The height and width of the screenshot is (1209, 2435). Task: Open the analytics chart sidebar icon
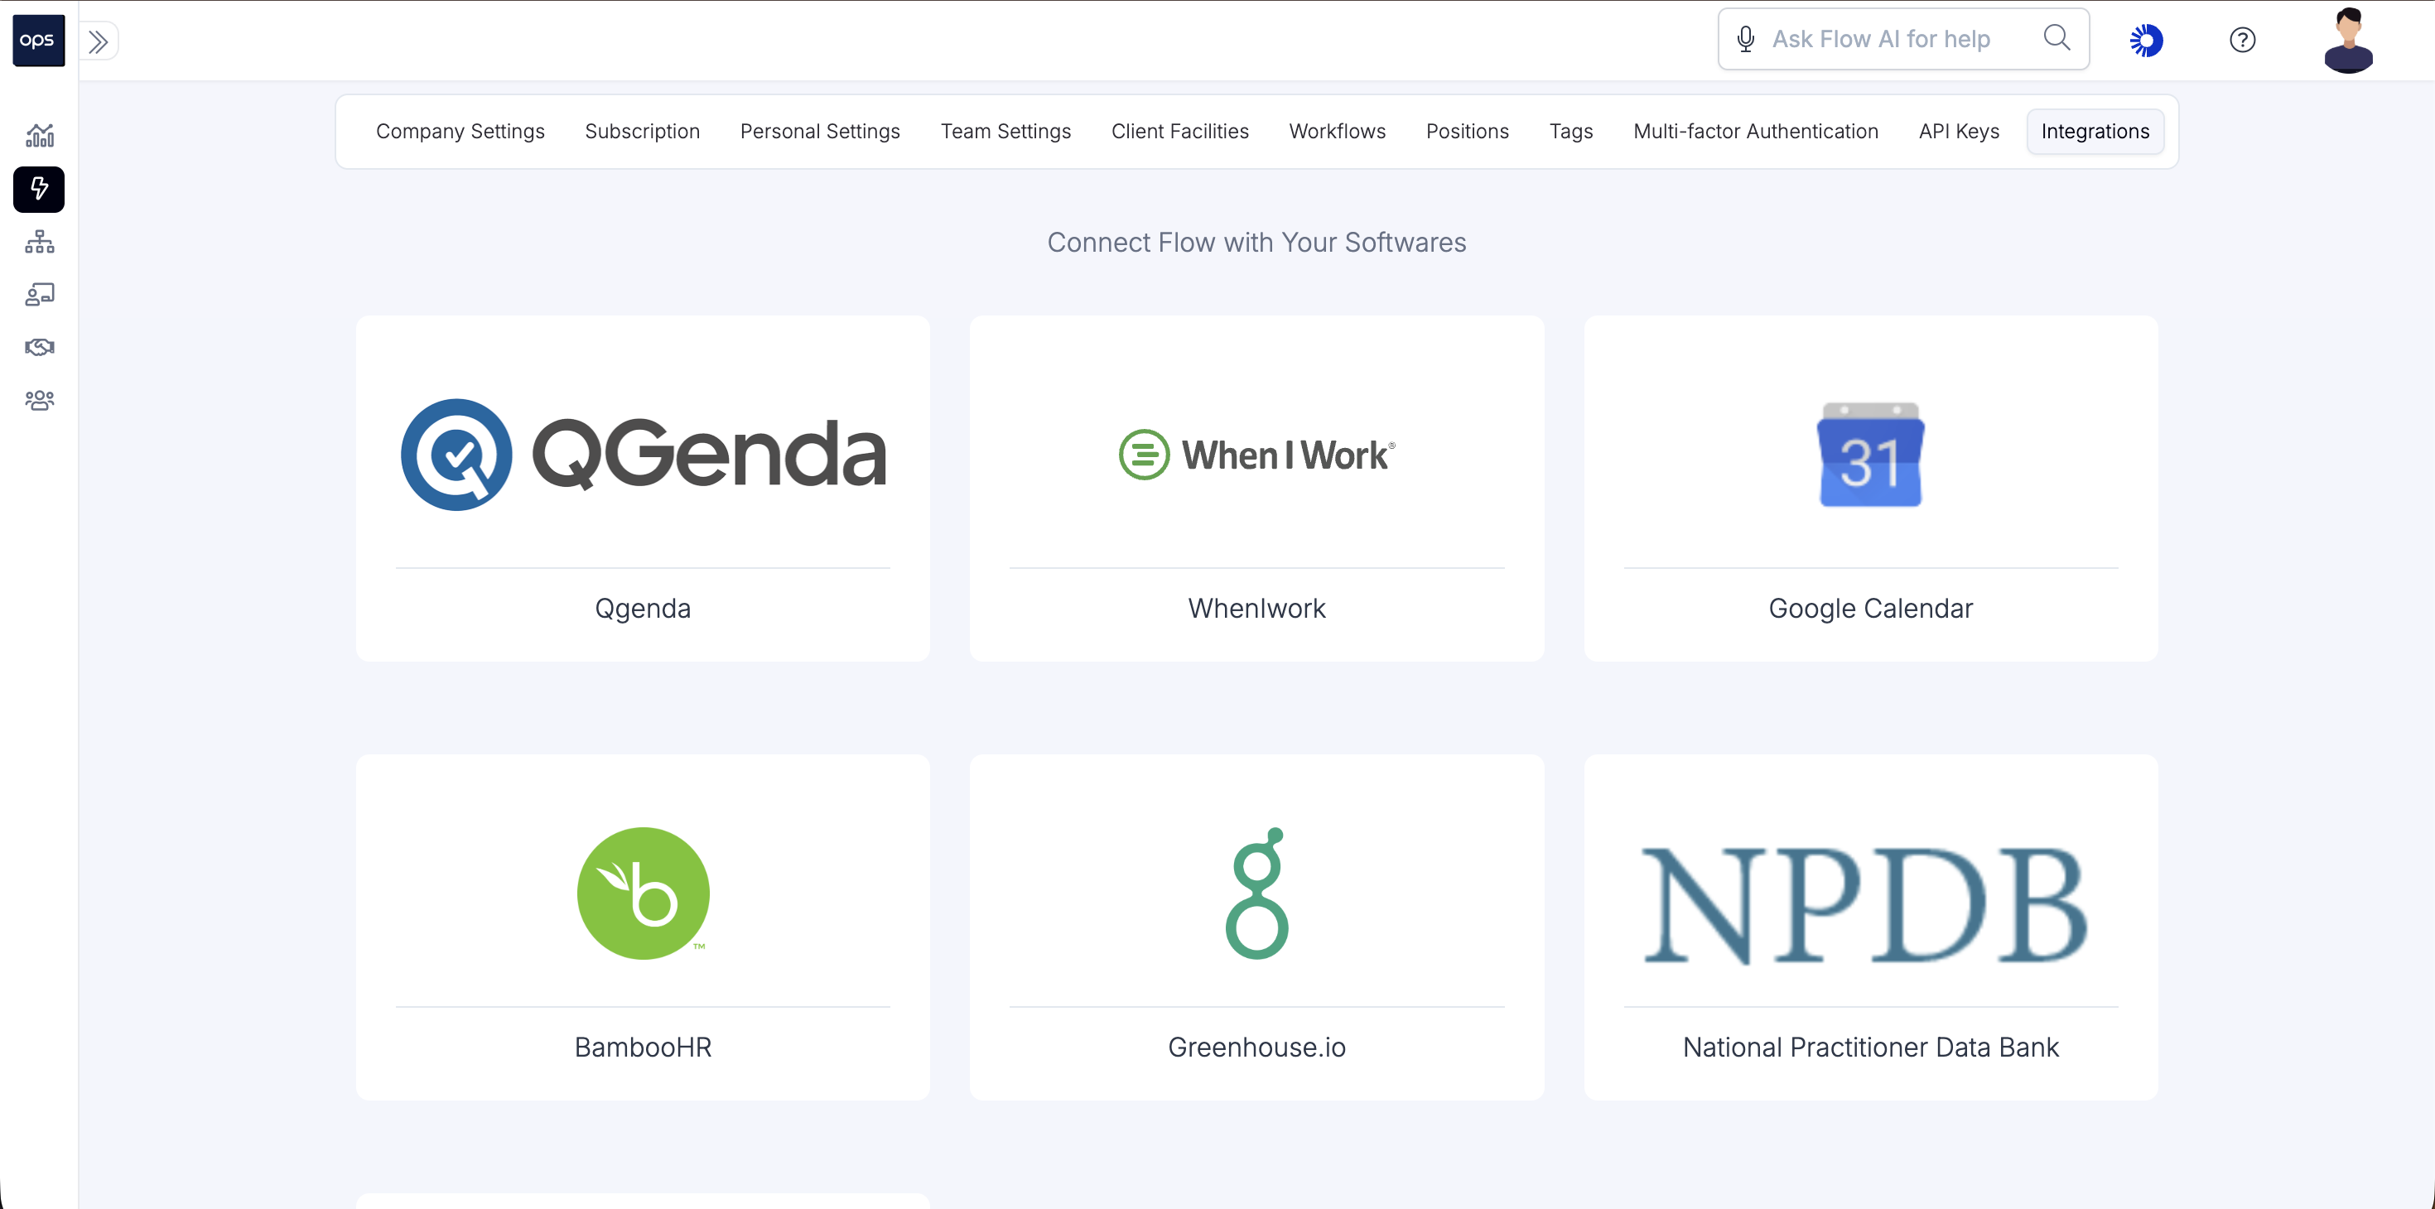point(39,135)
